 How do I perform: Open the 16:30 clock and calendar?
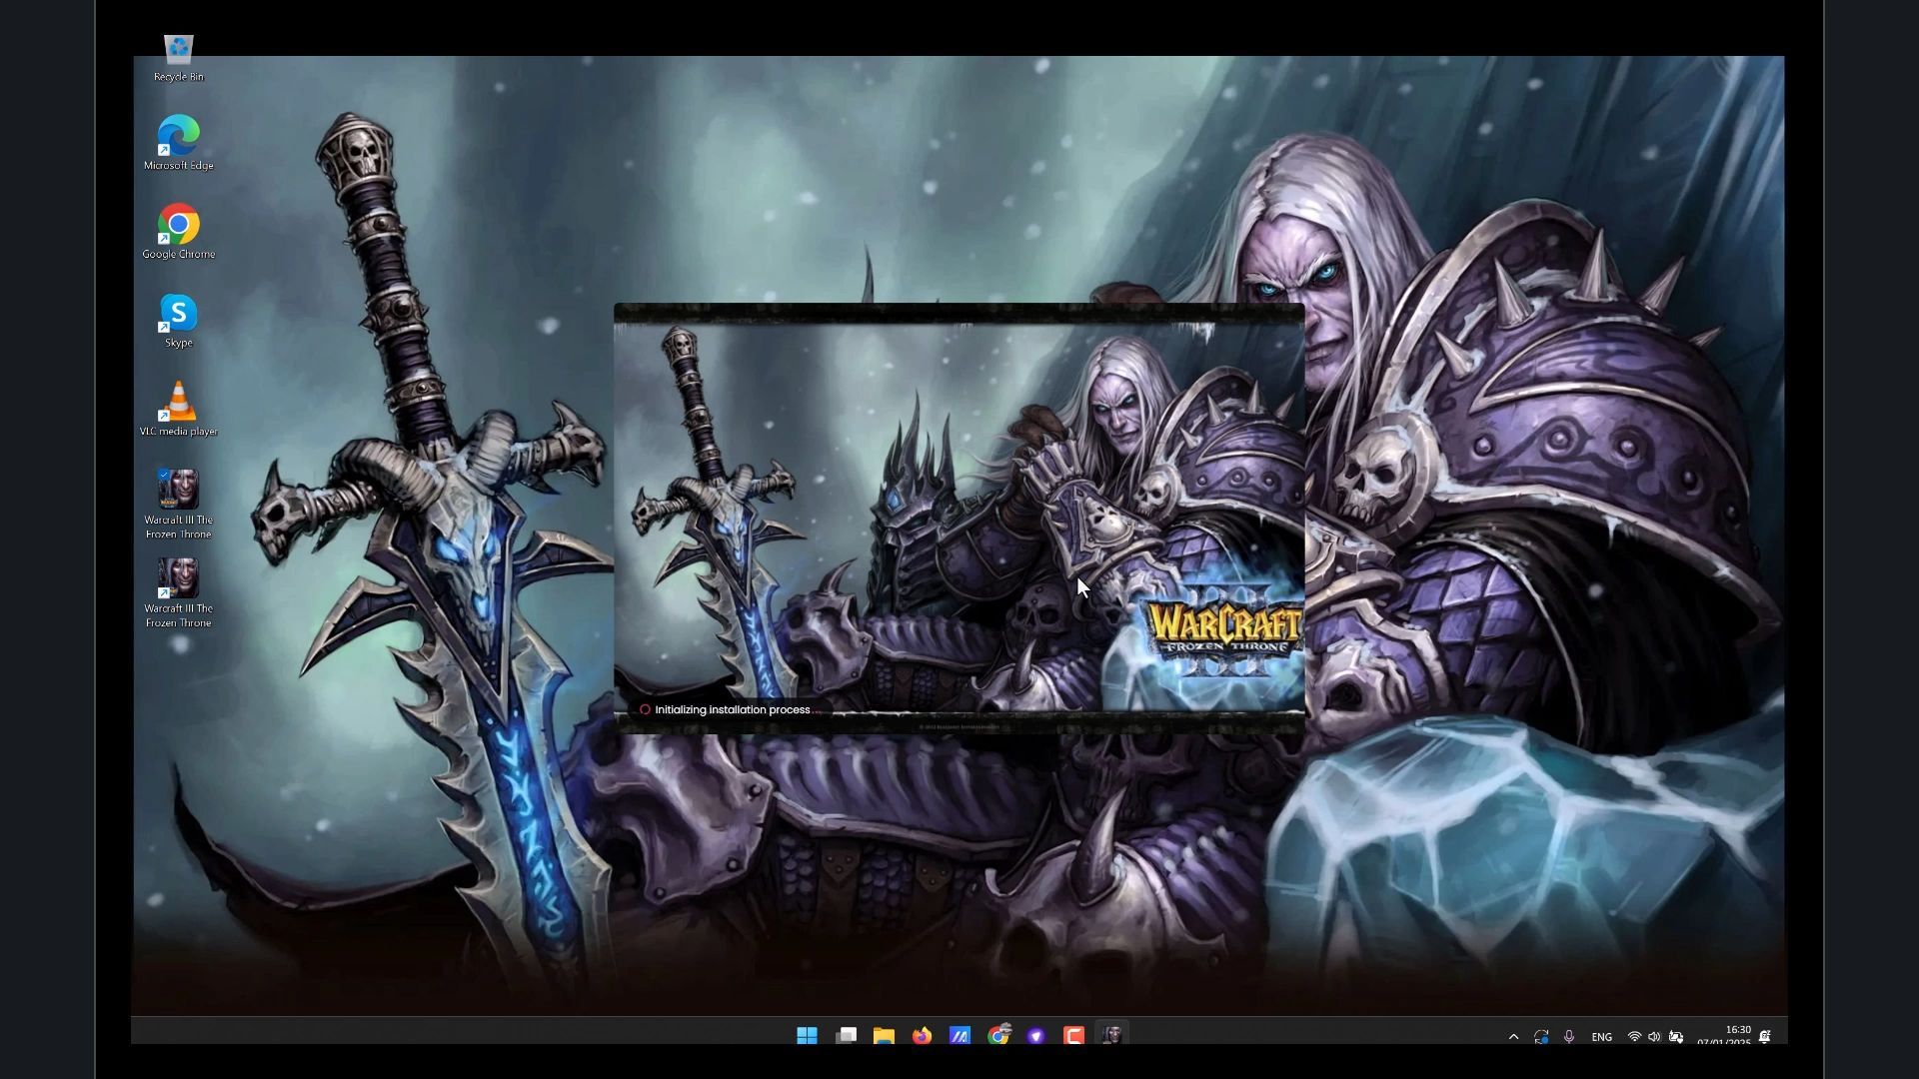coord(1724,1036)
